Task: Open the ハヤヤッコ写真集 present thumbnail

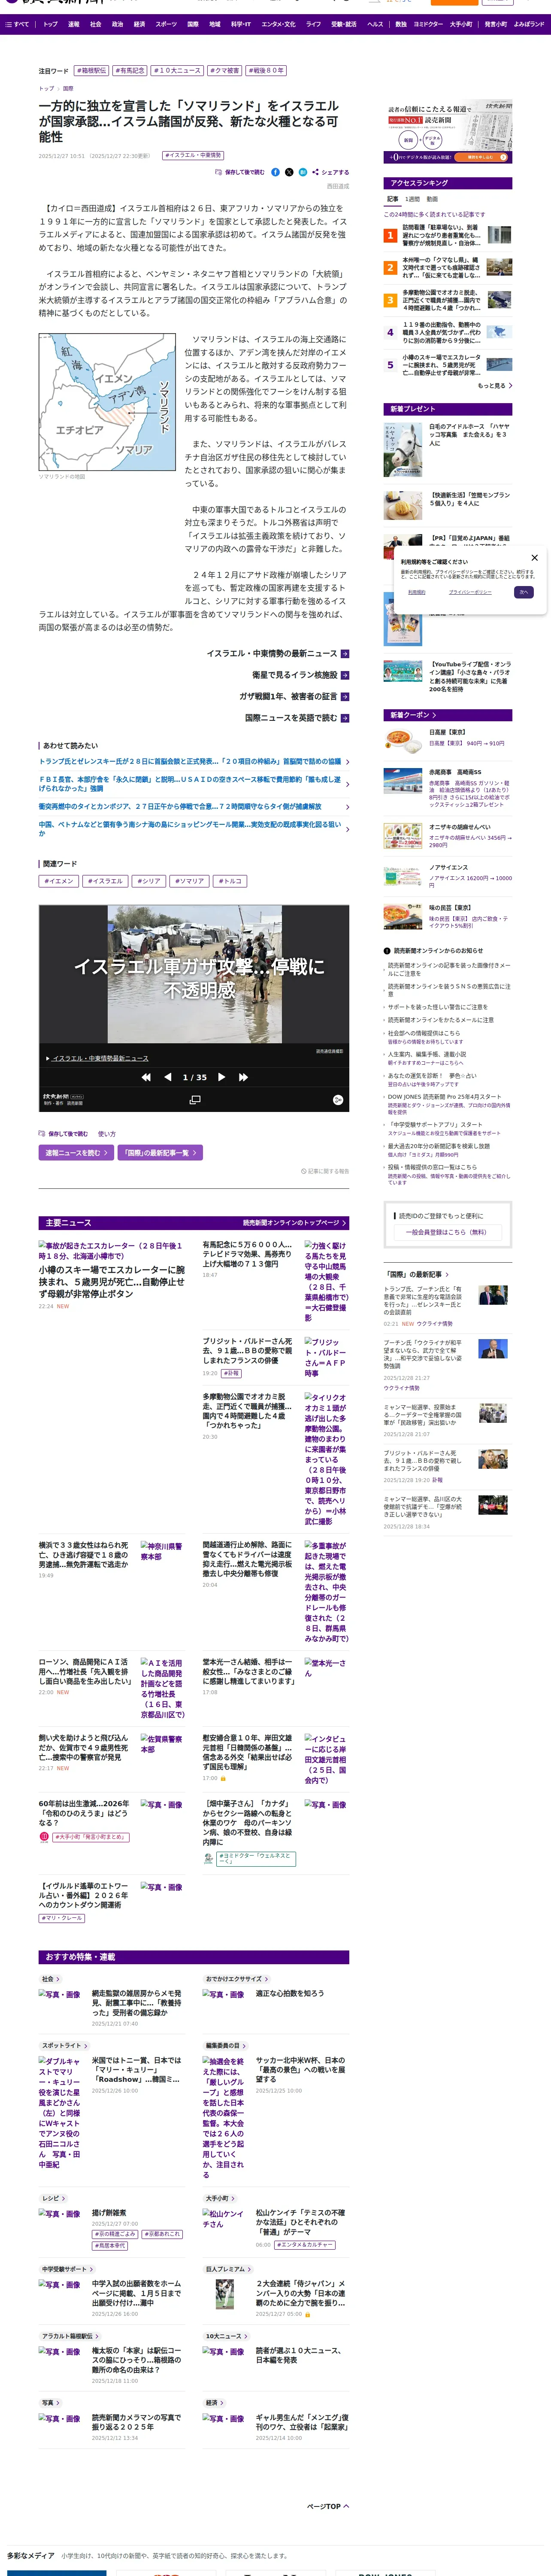Action: pos(402,449)
